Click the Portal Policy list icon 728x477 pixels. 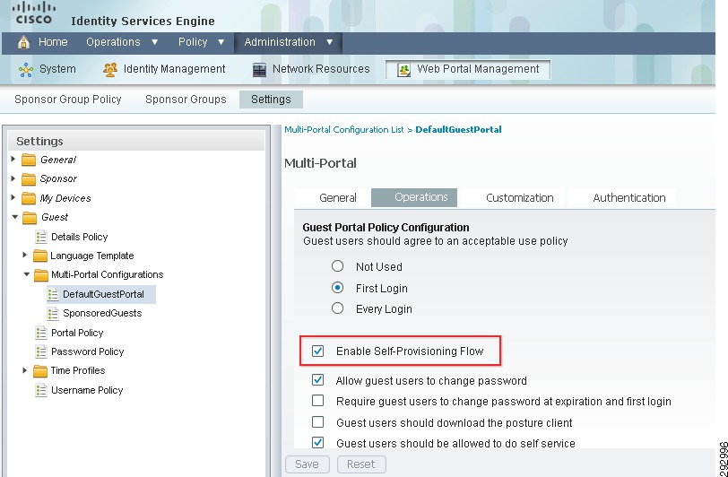41,333
